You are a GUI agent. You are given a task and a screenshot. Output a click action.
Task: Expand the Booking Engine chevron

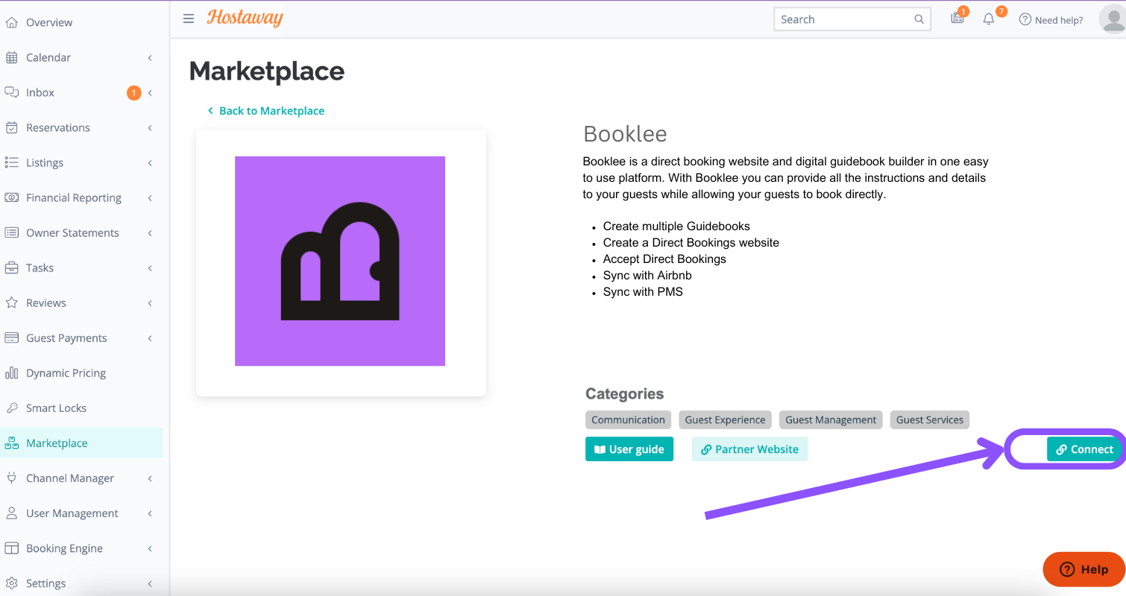click(150, 548)
